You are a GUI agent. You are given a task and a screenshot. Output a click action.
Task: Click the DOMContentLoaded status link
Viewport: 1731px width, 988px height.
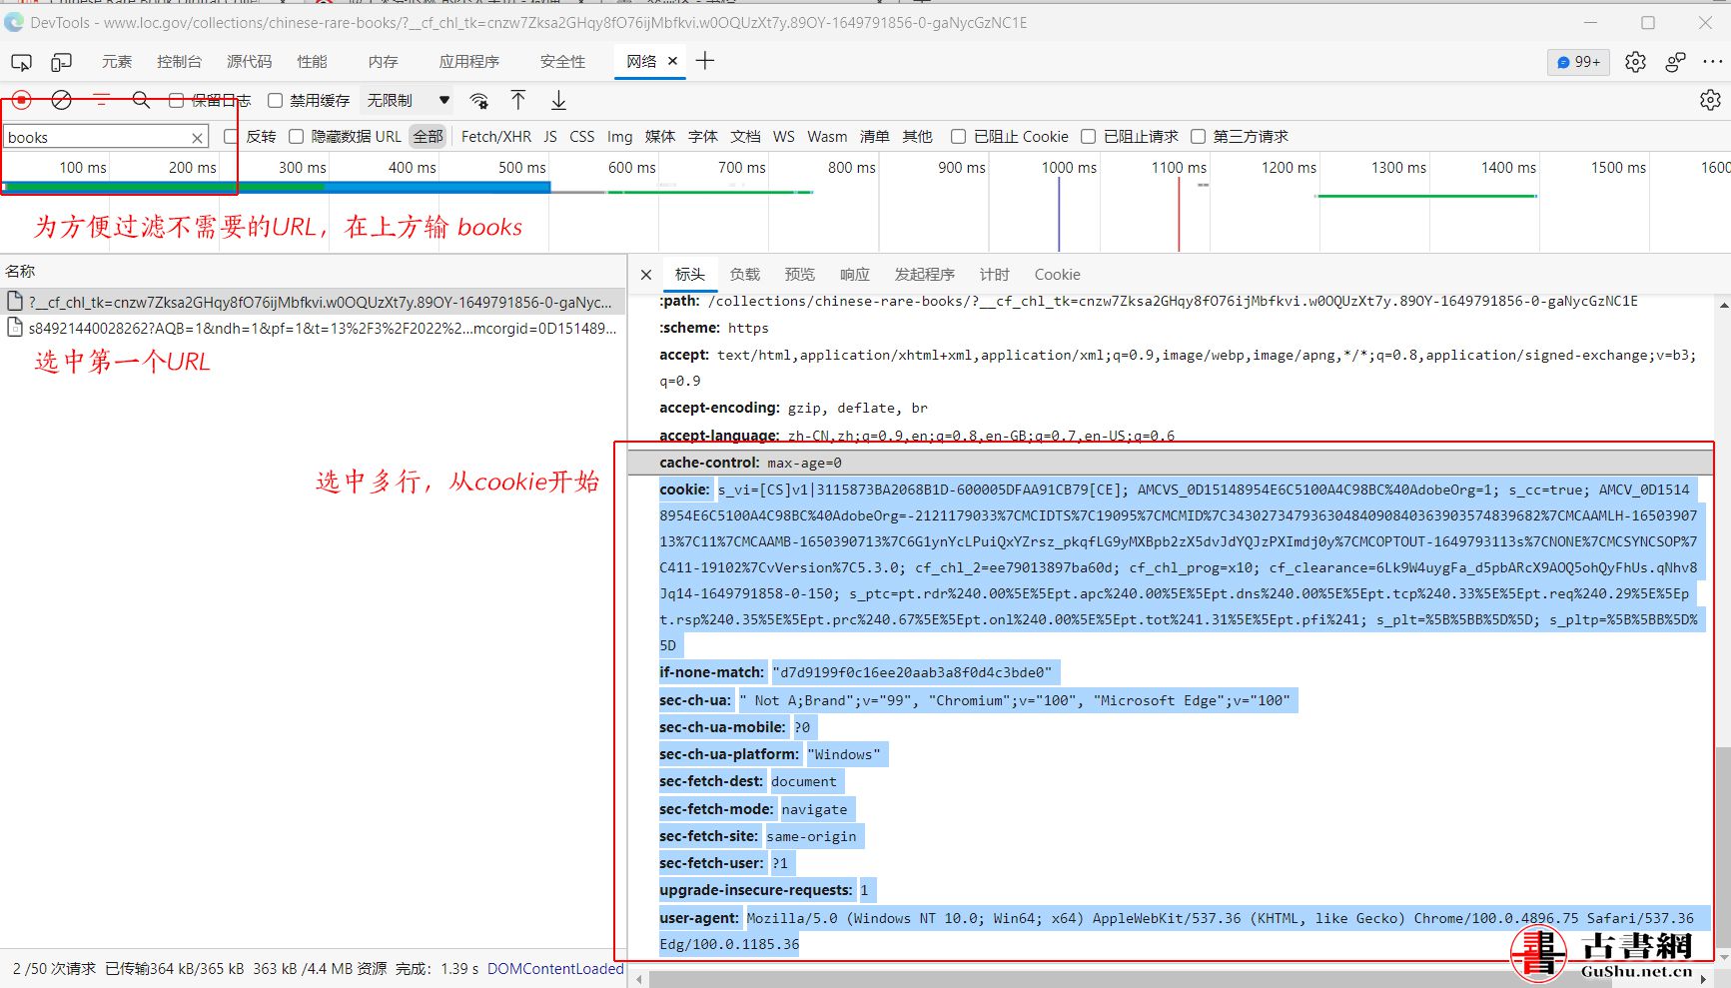pos(555,969)
